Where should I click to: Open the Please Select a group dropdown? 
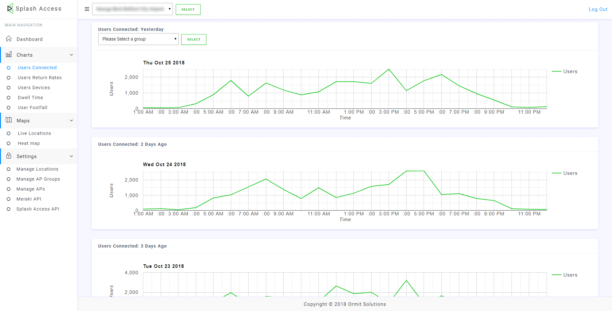(x=138, y=39)
